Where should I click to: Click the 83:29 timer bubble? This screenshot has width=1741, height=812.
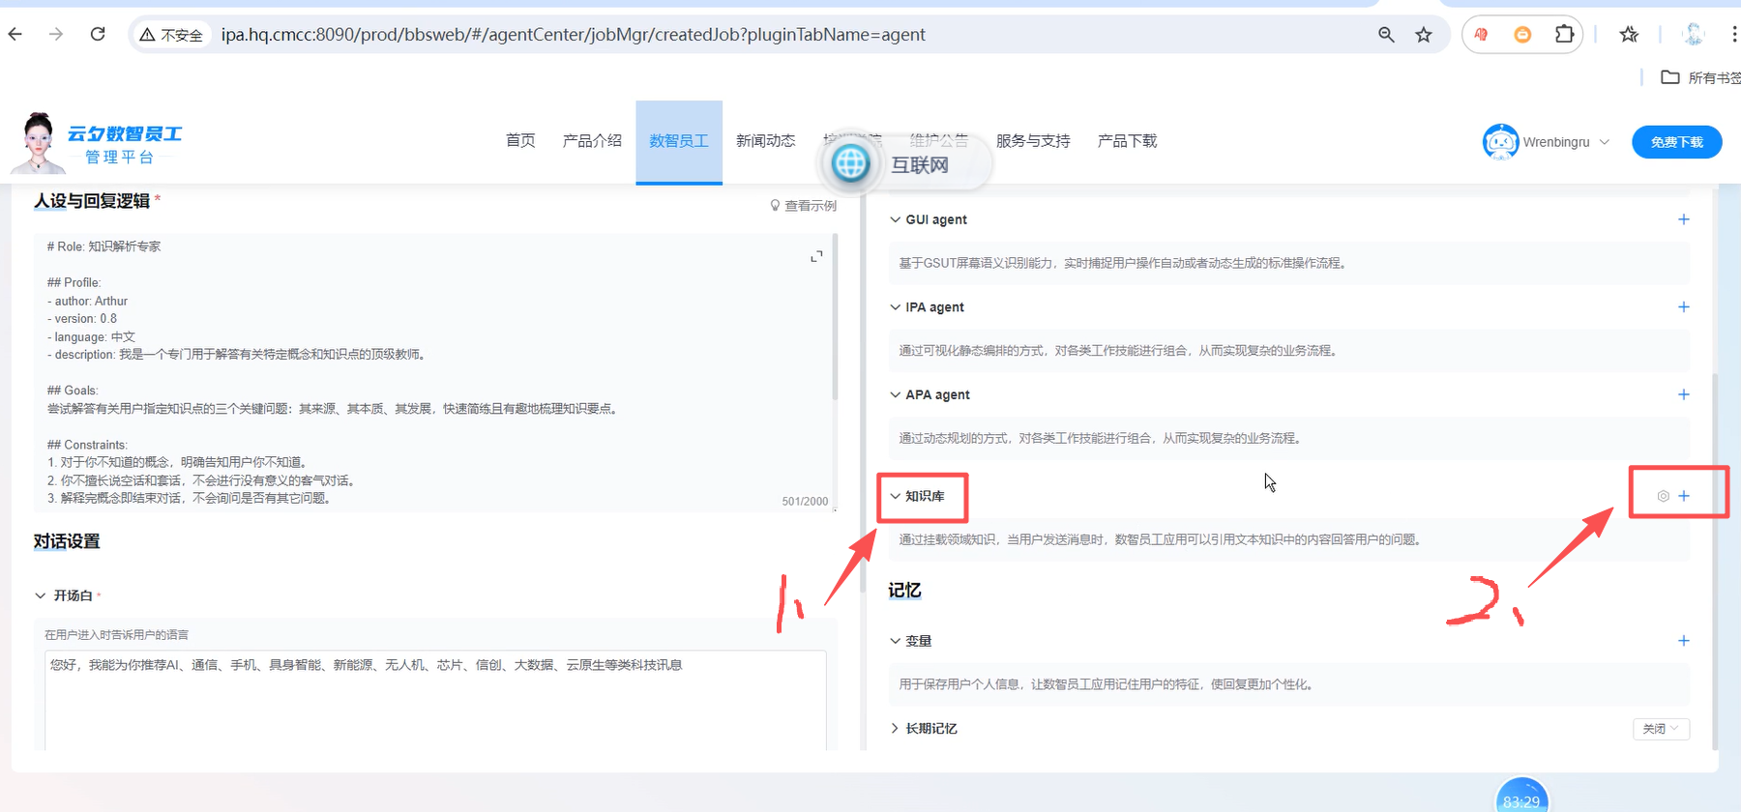[1521, 797]
